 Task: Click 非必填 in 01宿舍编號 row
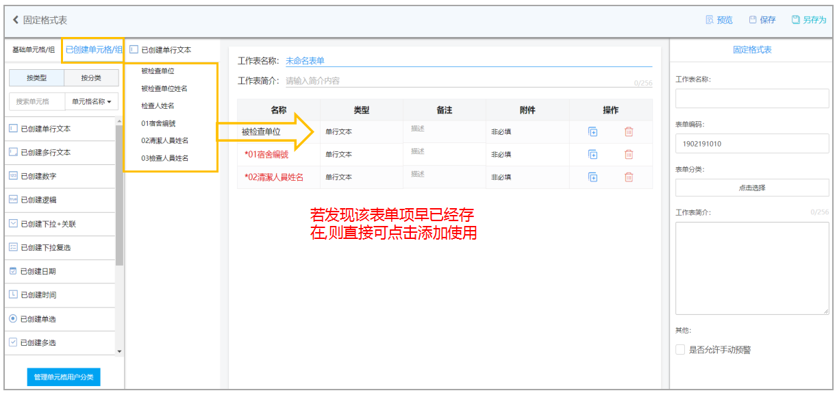click(501, 154)
